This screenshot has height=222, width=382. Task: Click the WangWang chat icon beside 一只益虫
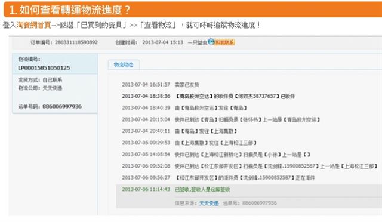click(211, 42)
